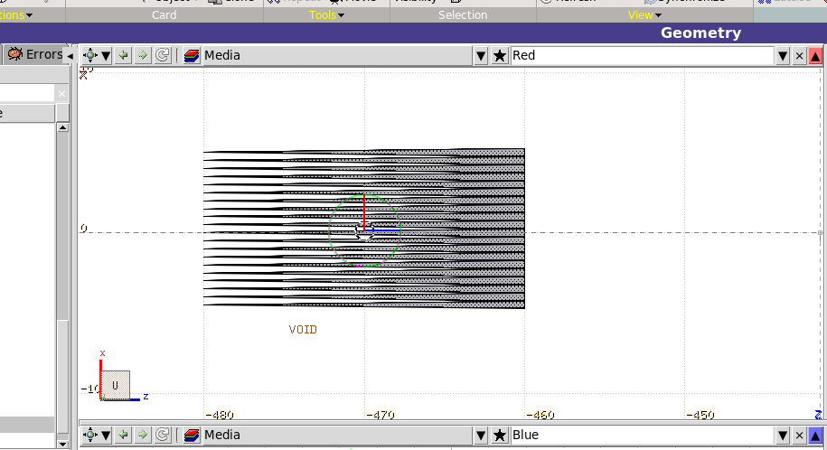Open the Media layer selector in Blue viewport
827x450 pixels.
(x=337, y=436)
